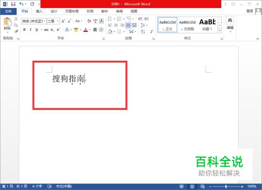This screenshot has height=190, width=262.
Task: Apply character border icon
Action: [101, 21]
